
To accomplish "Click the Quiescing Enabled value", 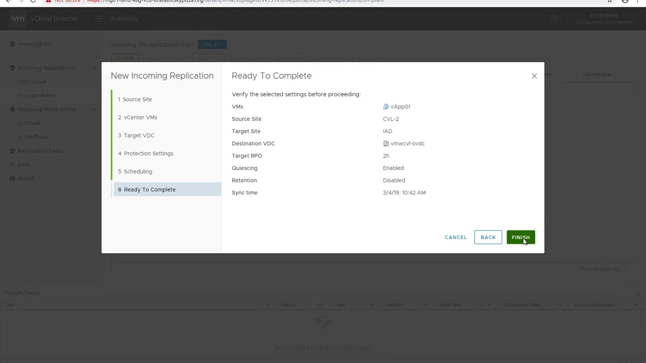I will pos(393,168).
